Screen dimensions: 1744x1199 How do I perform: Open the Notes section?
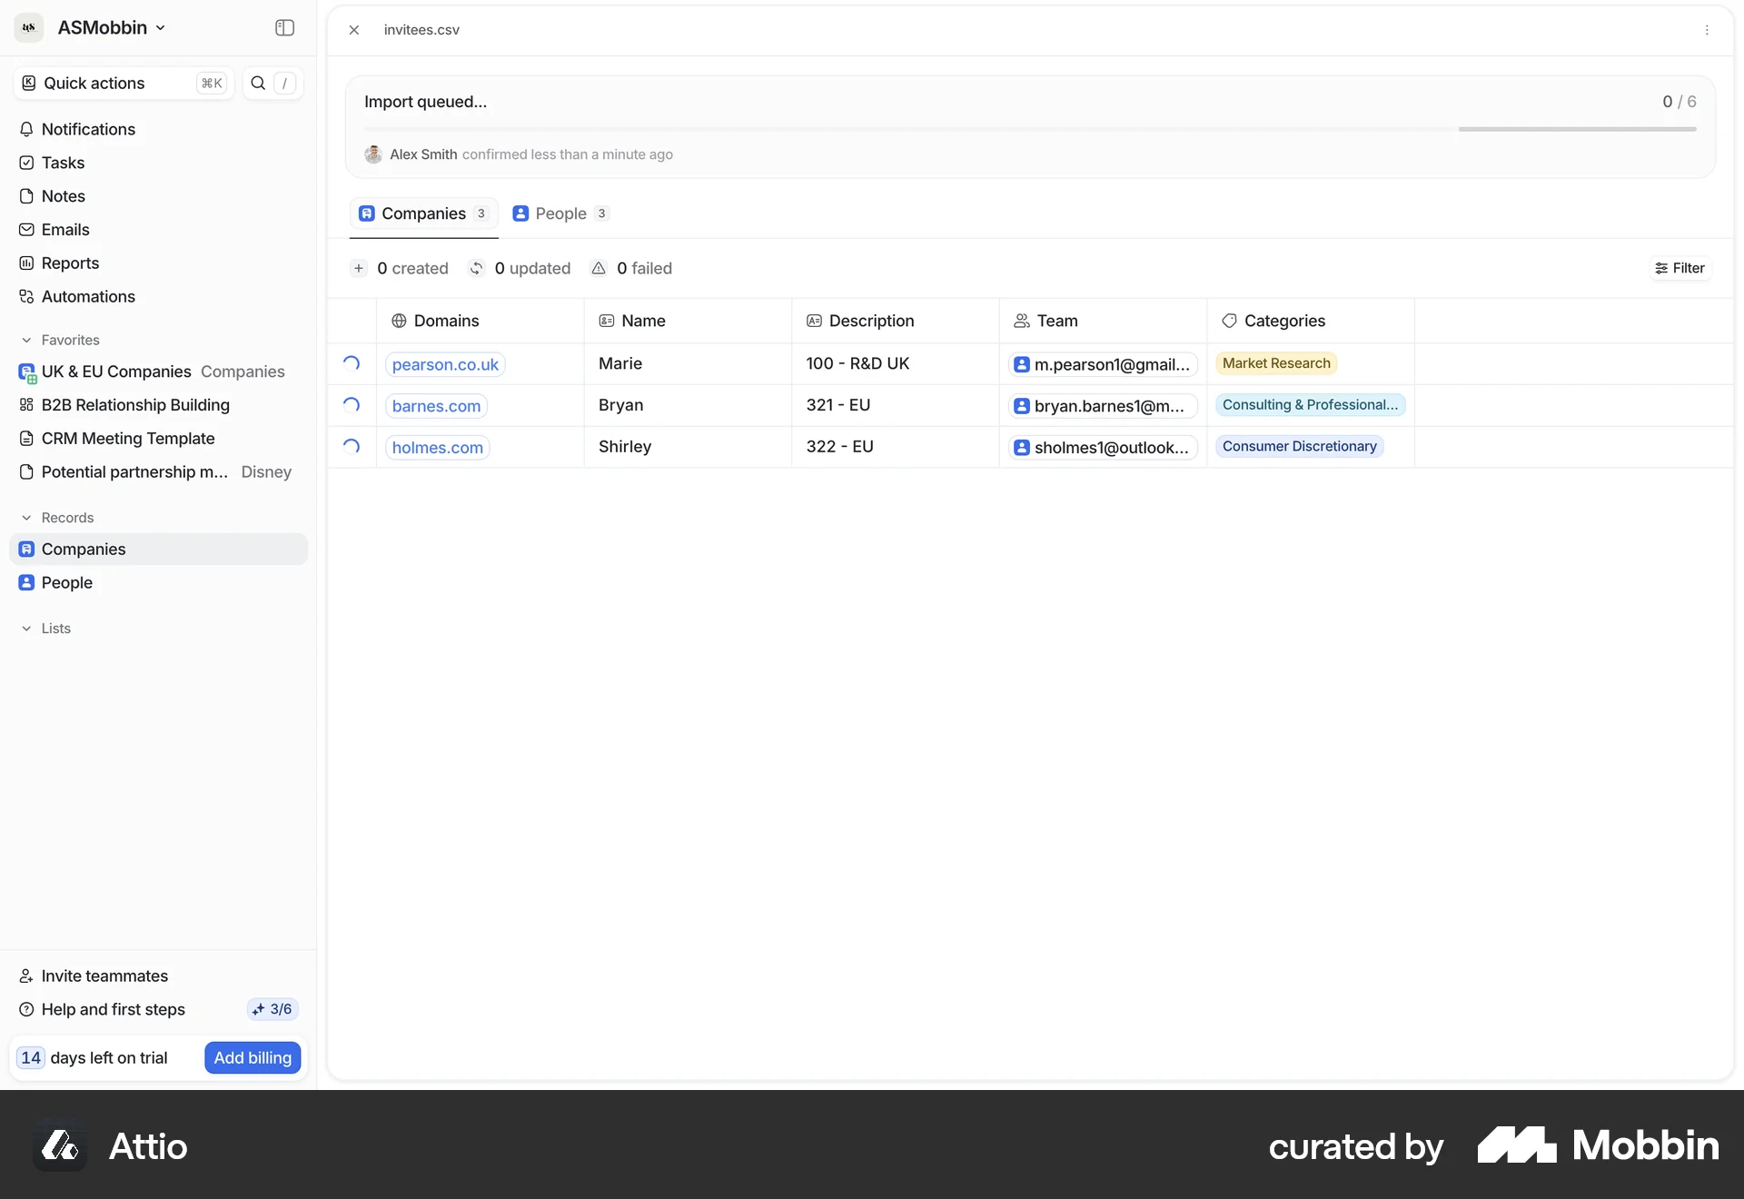(x=63, y=195)
